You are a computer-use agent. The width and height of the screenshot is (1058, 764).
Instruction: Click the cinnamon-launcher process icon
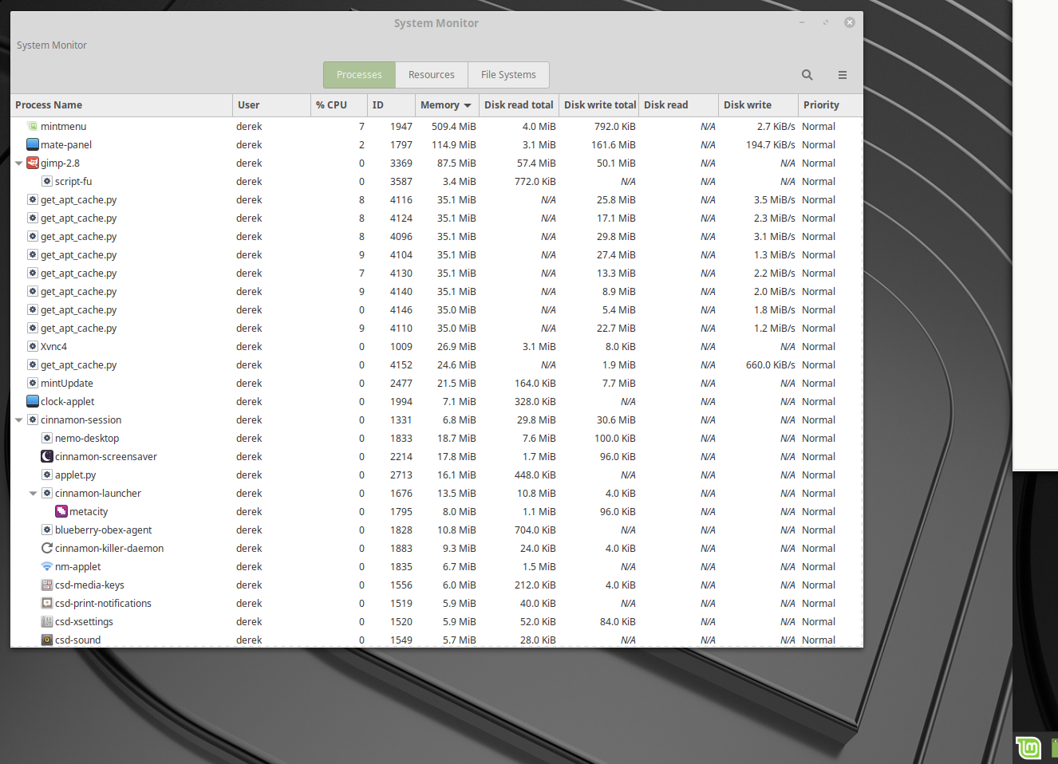[x=47, y=493]
